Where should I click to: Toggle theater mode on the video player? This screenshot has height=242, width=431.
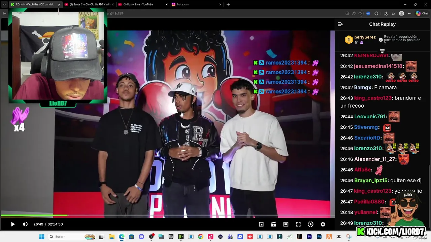tap(286, 224)
